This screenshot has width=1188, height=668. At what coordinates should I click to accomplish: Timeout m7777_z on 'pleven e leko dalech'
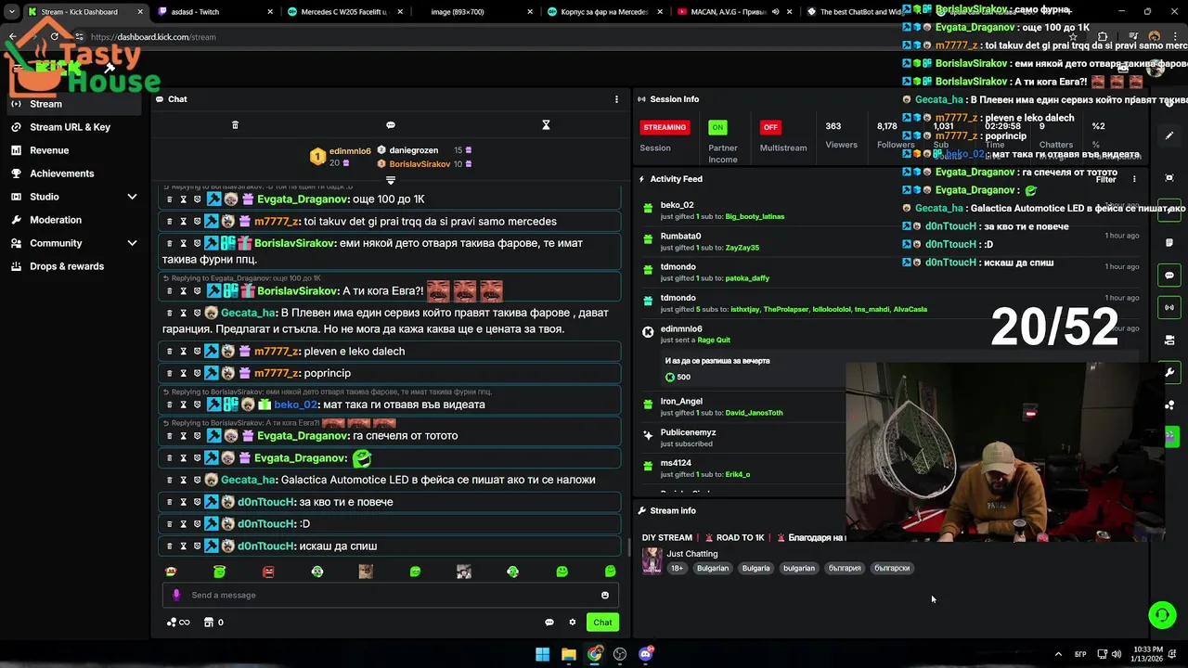point(183,352)
